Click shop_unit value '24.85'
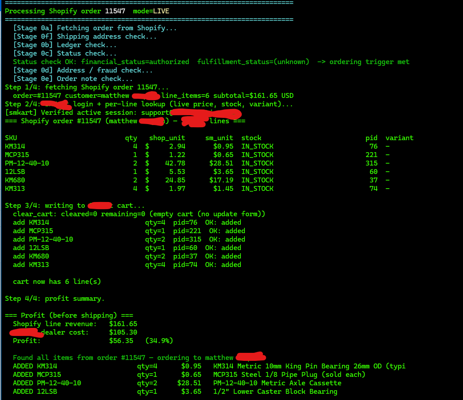 pos(175,180)
